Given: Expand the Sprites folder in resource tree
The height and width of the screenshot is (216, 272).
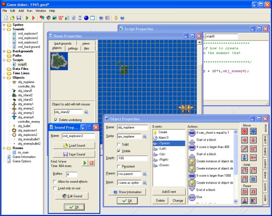Looking at the screenshot, I should (4, 25).
